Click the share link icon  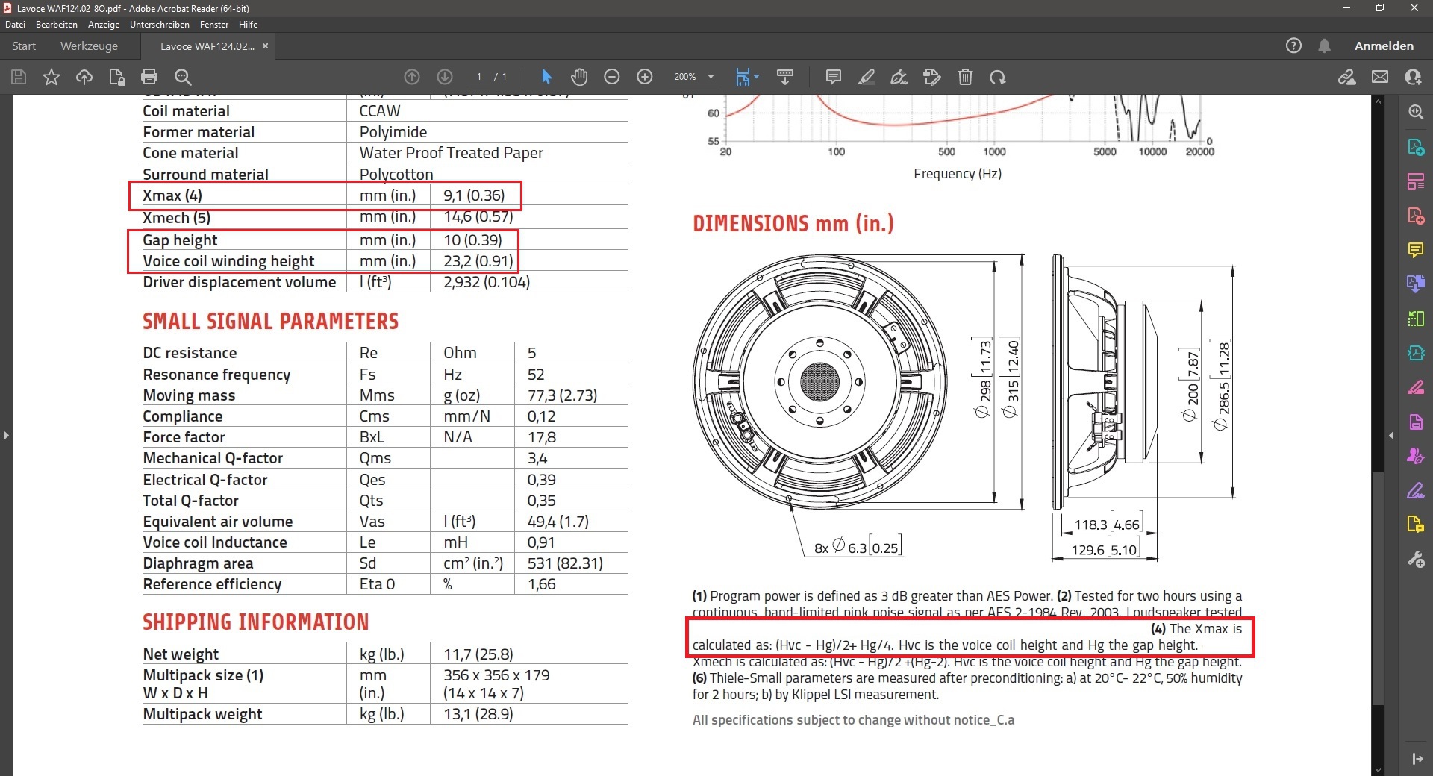(1347, 77)
